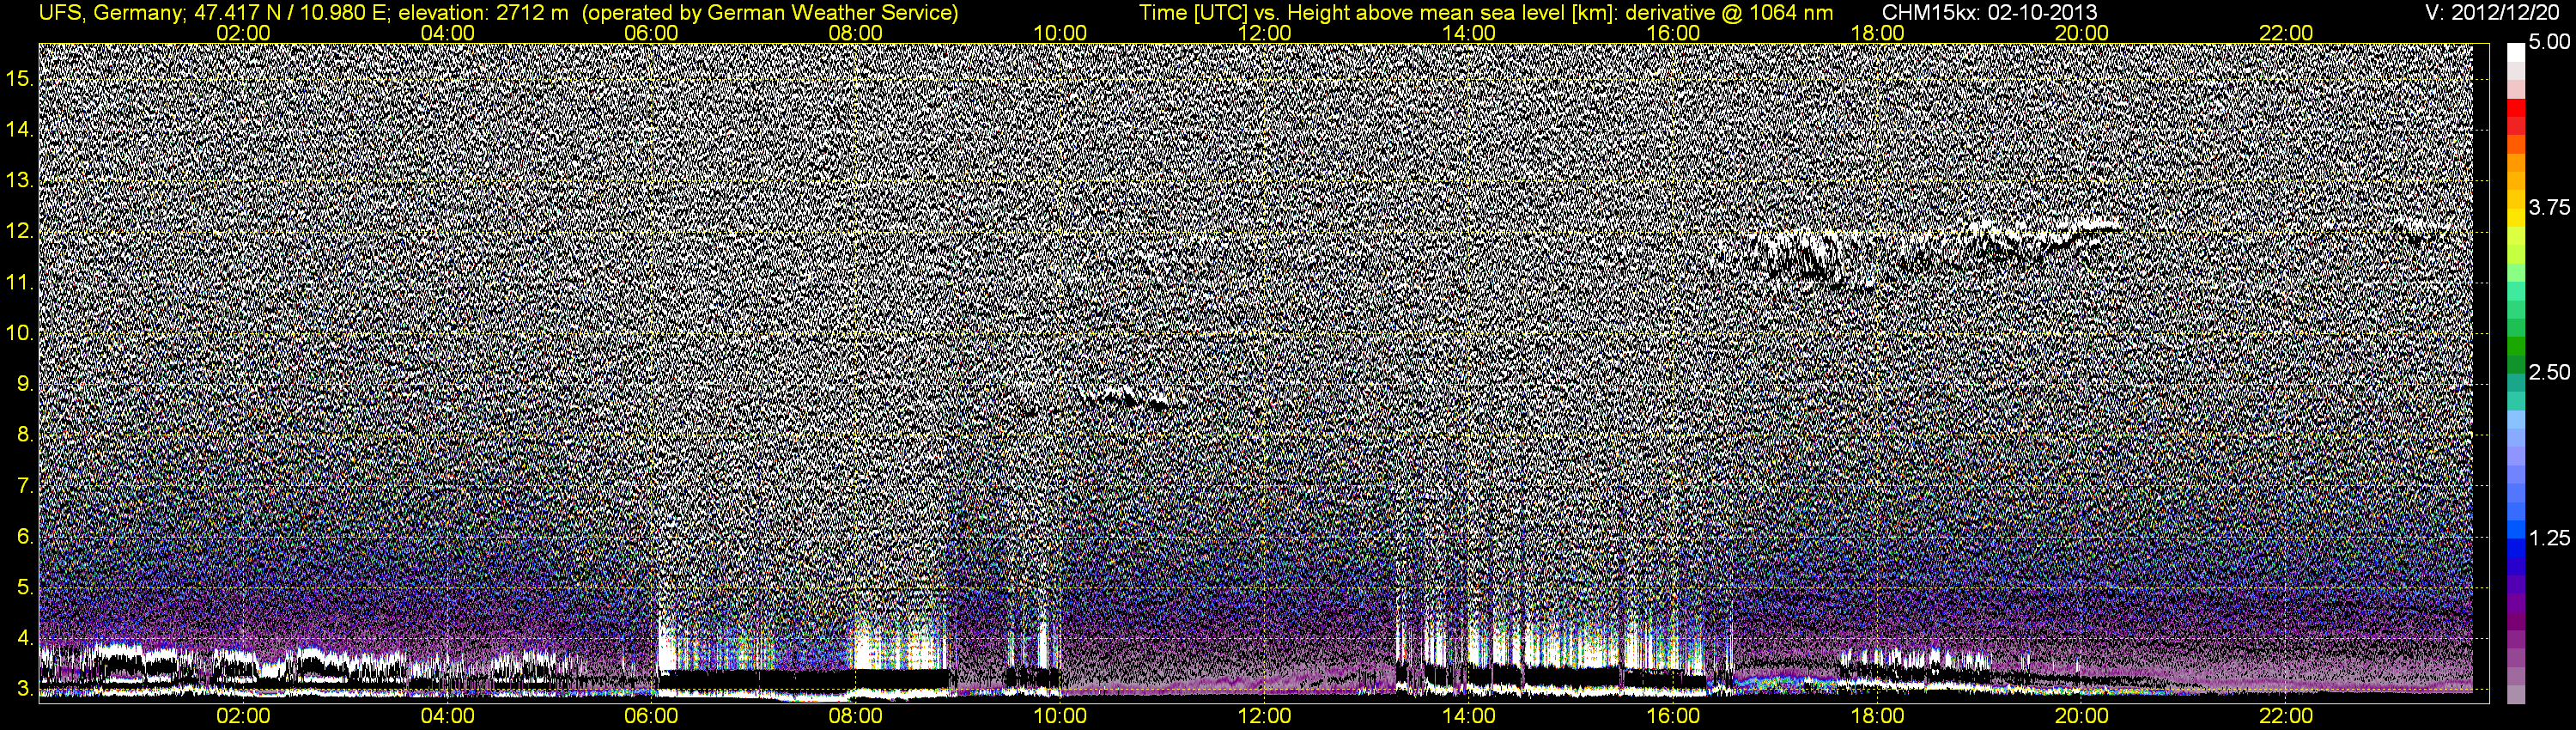Click the 5 km height axis label
This screenshot has height=730, width=2576.
click(25, 587)
